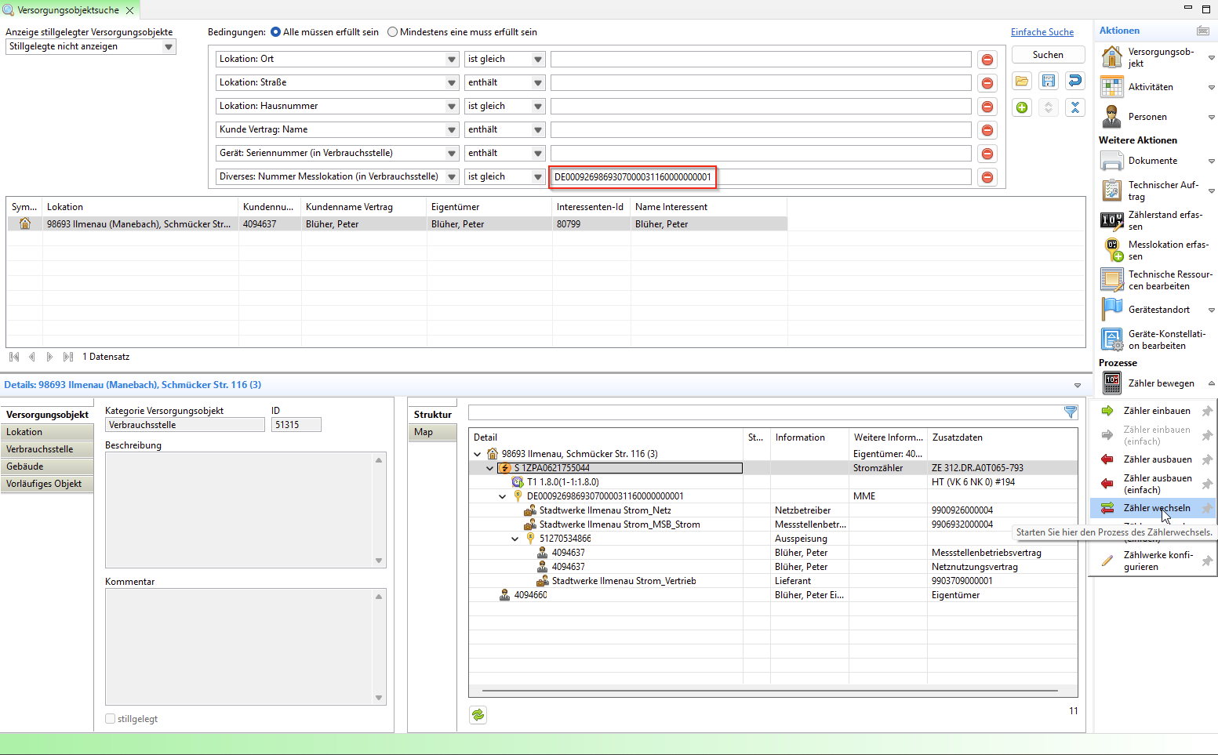1218x755 pixels.
Task: Click the save search floppy disk icon
Action: coord(1048,81)
